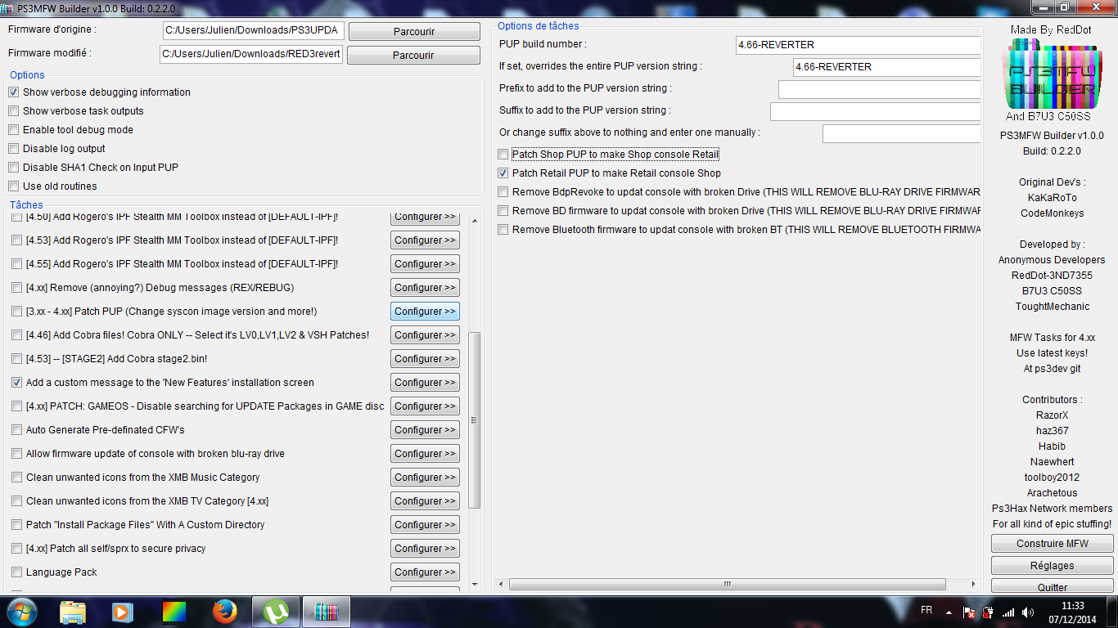
Task: Open the colorful gradient app in the taskbar
Action: [x=174, y=611]
